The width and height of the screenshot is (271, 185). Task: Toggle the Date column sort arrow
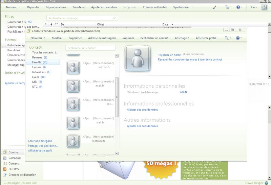(172, 24)
